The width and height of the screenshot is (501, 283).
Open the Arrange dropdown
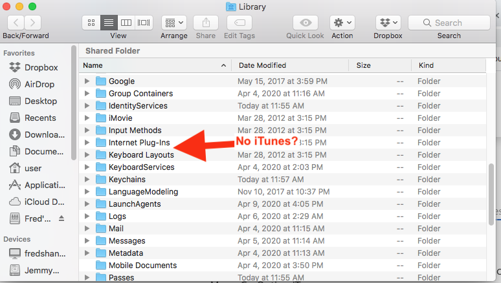[x=174, y=23]
